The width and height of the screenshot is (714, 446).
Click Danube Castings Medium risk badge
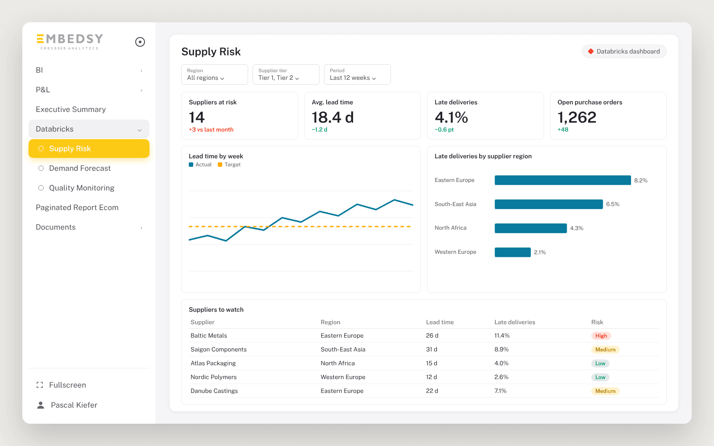605,391
